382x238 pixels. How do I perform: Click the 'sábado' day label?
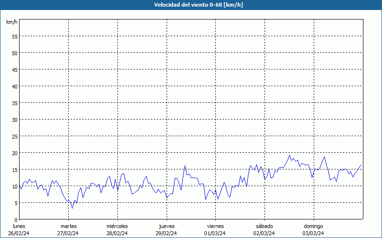pos(264,226)
